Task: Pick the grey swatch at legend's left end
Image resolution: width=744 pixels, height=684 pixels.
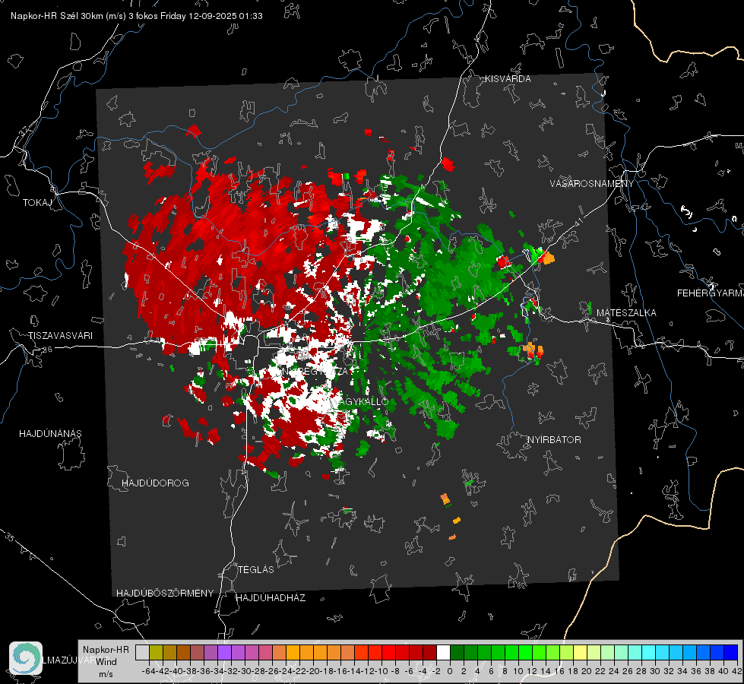Action: tap(142, 652)
